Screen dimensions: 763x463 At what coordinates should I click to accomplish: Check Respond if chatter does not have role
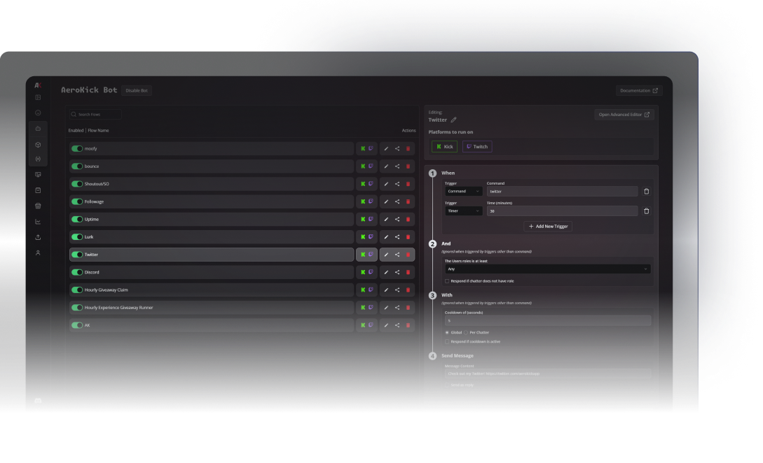pyautogui.click(x=447, y=280)
